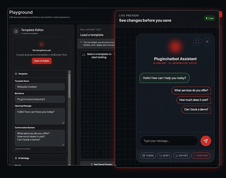The height and width of the screenshot is (178, 226).
Task: Open the THEME option in chat footer
Action: pyautogui.click(x=148, y=155)
